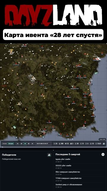The image size is (107, 191).
Task: Step forward one frame in timeline
Action: [x=29, y=144]
